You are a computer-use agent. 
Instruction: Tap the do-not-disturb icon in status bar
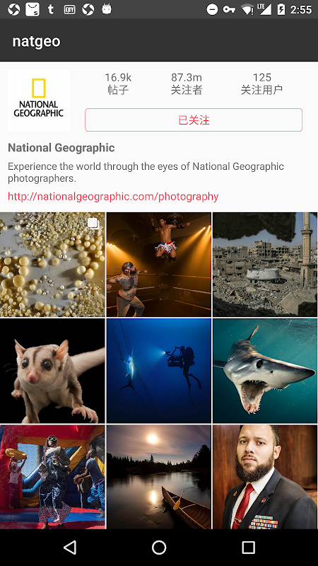[212, 9]
